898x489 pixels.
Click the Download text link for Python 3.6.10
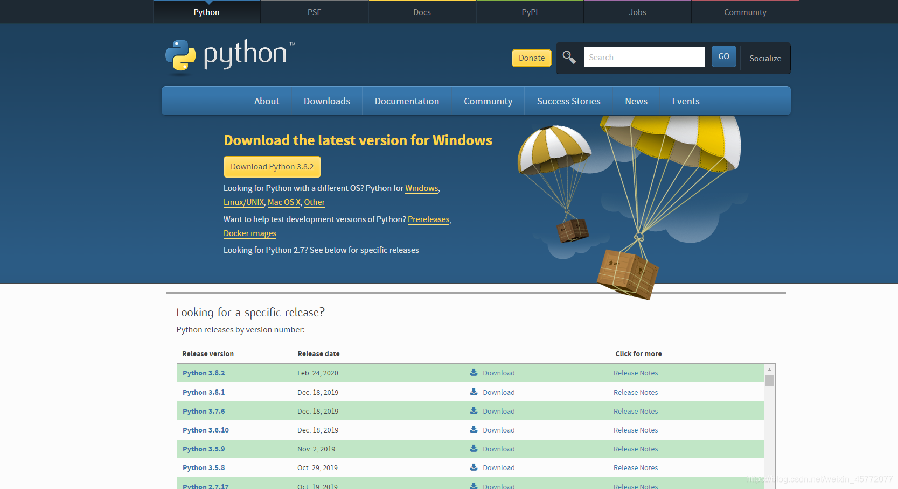click(499, 430)
